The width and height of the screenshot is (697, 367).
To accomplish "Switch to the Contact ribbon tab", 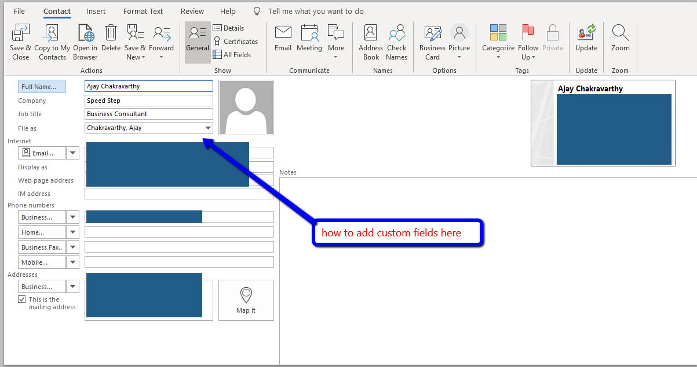I will click(57, 11).
